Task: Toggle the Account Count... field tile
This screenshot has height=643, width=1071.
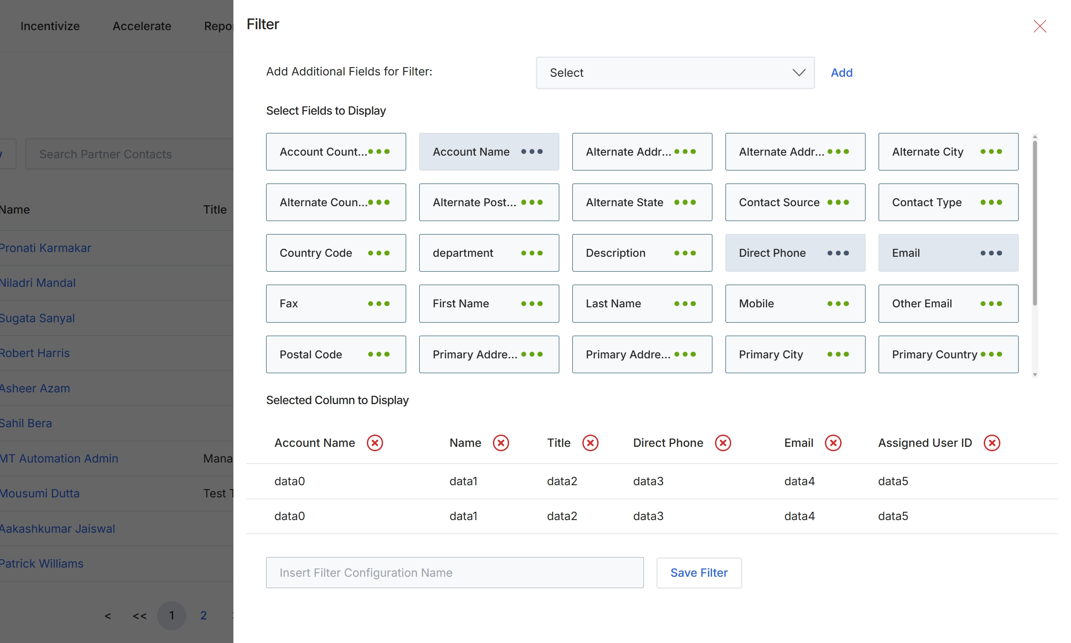Action: pyautogui.click(x=336, y=152)
